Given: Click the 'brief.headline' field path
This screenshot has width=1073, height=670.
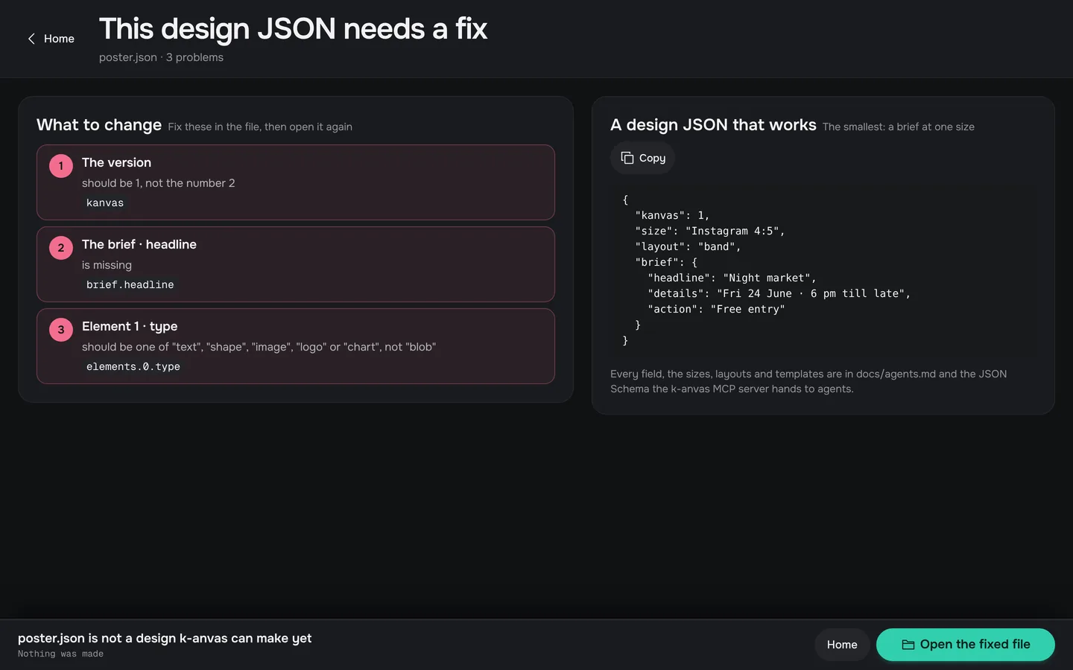Looking at the screenshot, I should coord(130,284).
